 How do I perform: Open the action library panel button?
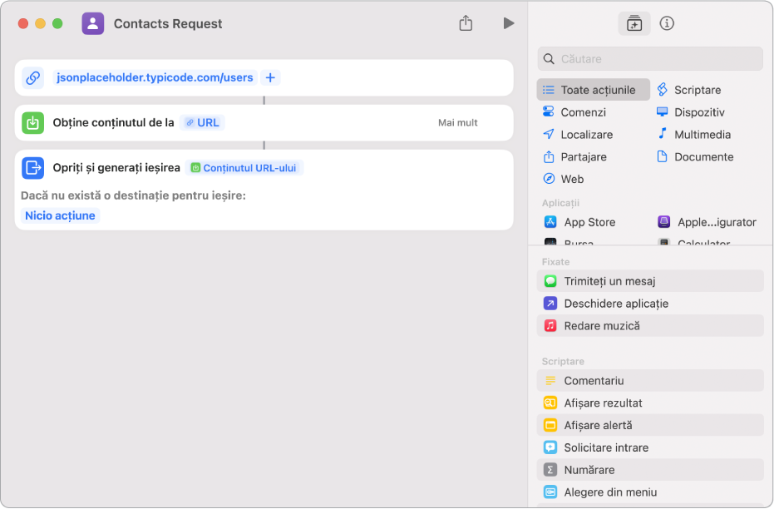coord(633,23)
